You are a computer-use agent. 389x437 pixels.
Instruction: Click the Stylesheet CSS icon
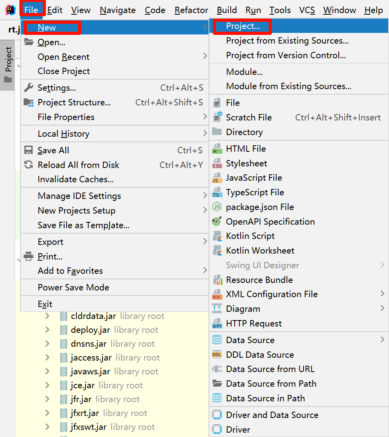point(217,164)
